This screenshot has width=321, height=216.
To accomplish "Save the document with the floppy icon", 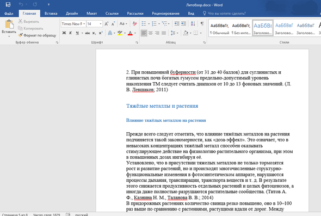I will [x=8, y=4].
